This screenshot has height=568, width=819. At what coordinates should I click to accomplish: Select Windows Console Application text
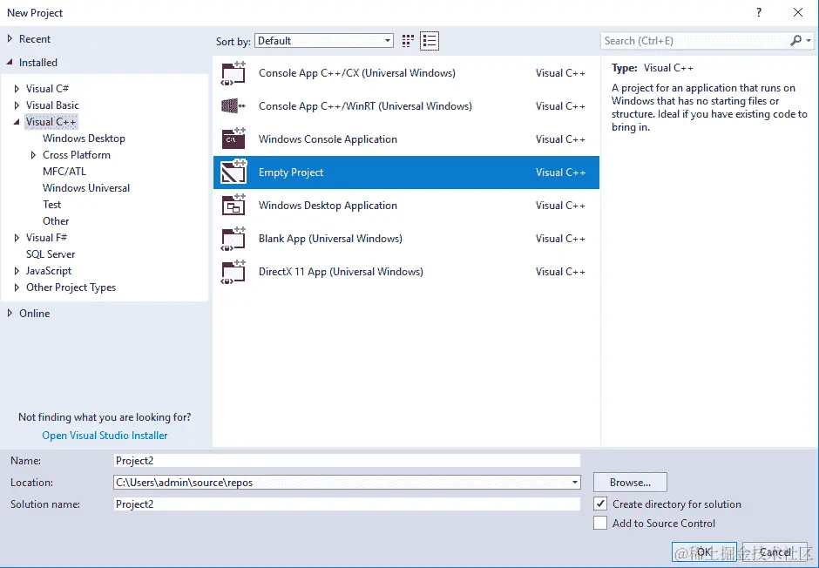(x=328, y=139)
